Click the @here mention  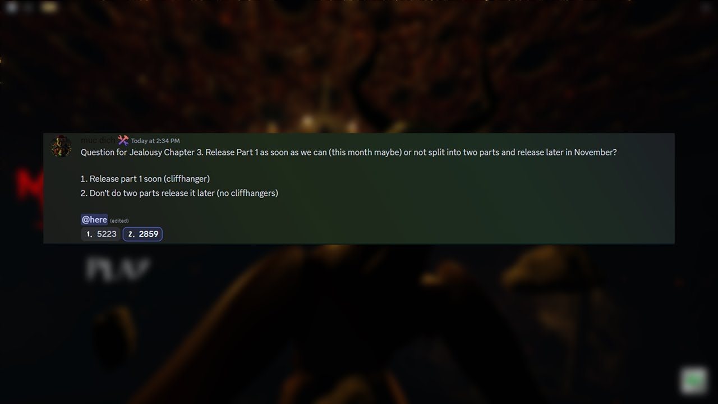tap(94, 219)
